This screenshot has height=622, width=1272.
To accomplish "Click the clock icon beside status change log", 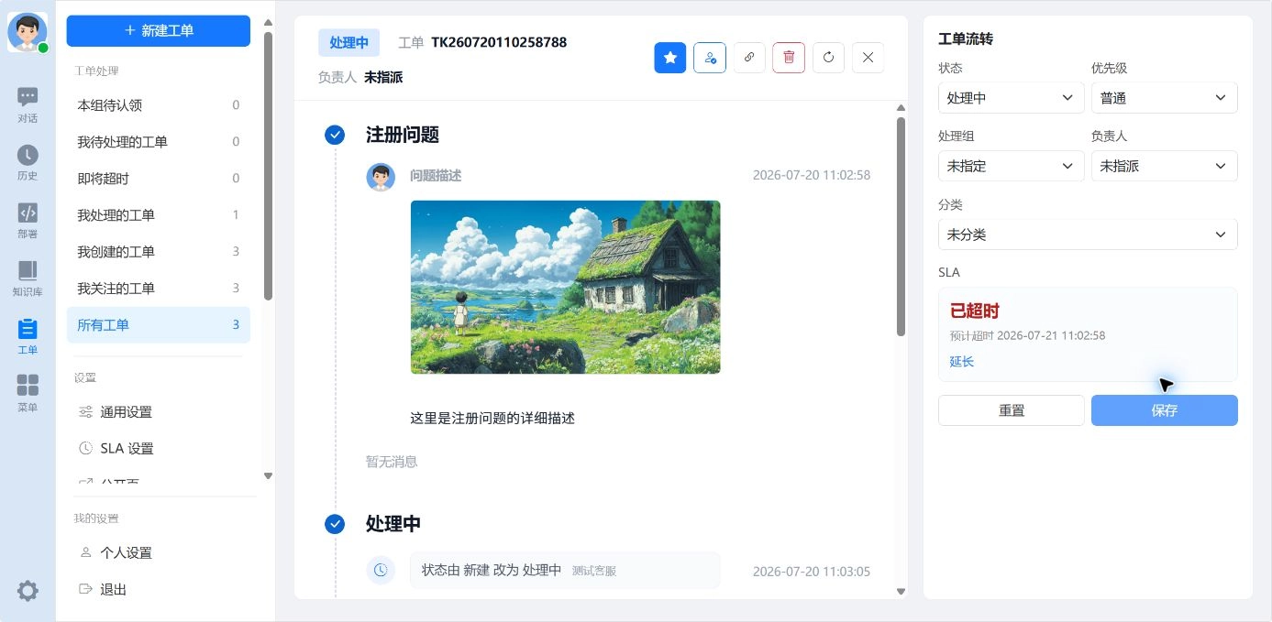I will [x=381, y=570].
